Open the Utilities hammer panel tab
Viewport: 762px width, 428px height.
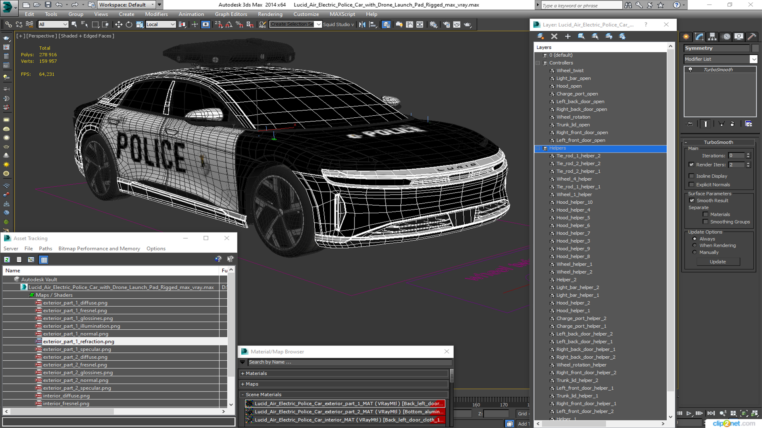(x=752, y=36)
